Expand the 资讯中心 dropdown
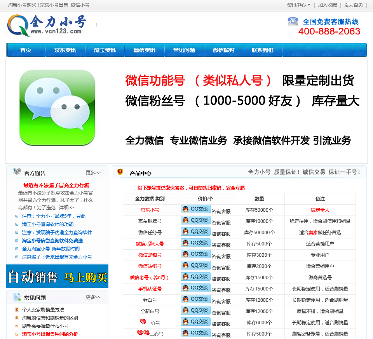373x339 pixels. click(298, 5)
